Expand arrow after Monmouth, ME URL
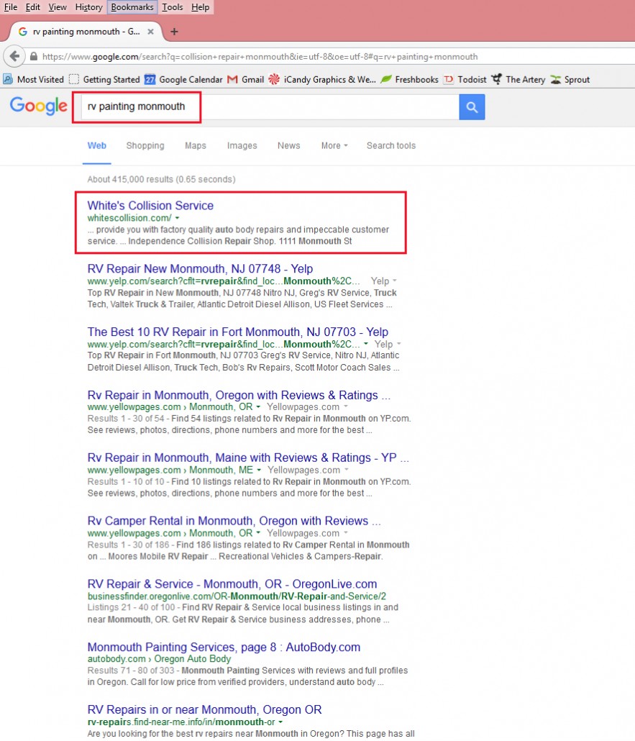The height and width of the screenshot is (741, 635). [x=259, y=470]
